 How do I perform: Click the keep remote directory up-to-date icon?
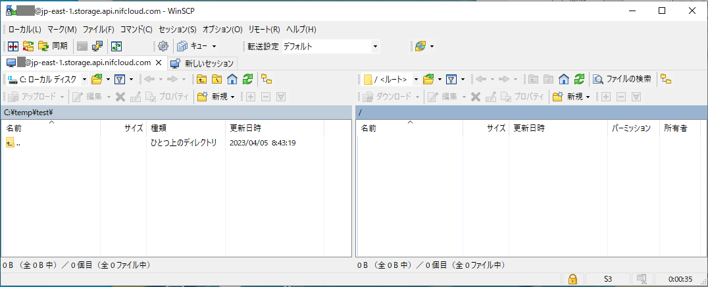(116, 46)
